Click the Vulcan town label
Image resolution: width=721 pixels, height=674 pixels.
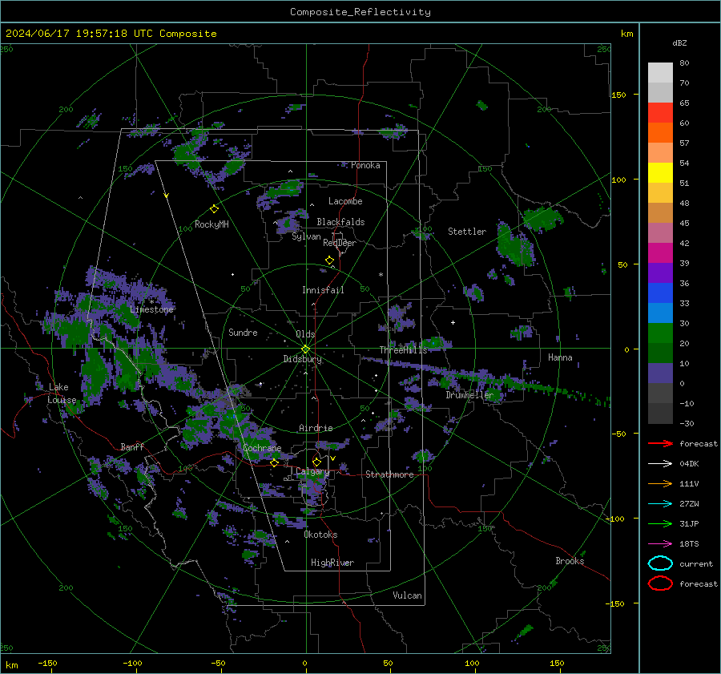coord(407,595)
